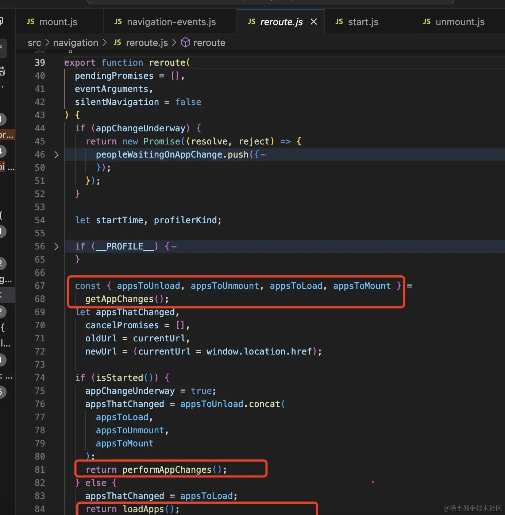
Task: Click appsToMount on line 79
Action: [x=125, y=444]
